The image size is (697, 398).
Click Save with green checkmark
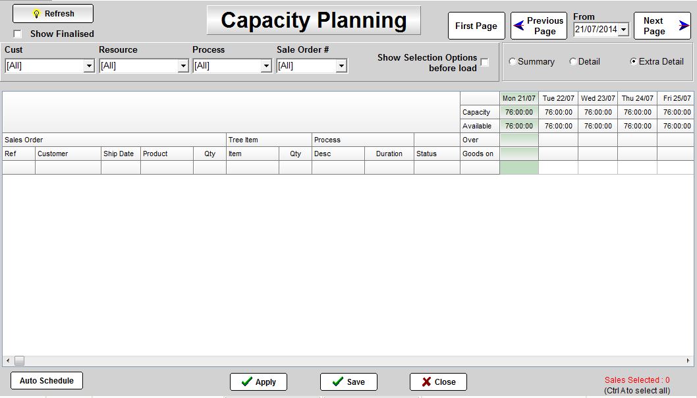tap(348, 382)
